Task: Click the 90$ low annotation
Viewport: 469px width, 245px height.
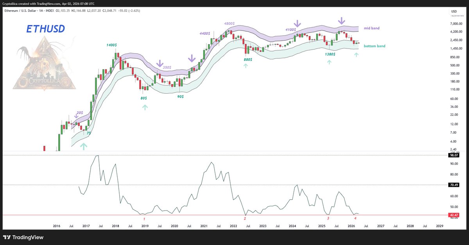Action: [180, 96]
